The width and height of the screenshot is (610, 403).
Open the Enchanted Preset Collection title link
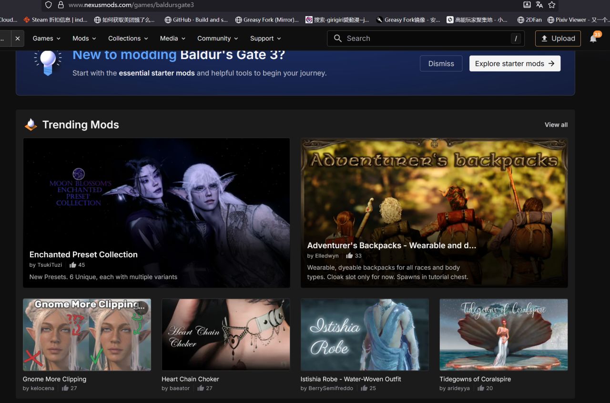point(83,254)
